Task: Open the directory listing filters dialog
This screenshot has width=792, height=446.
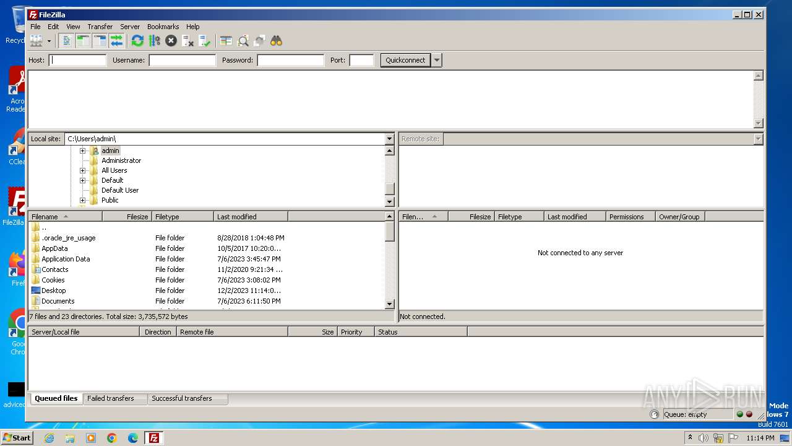Action: [226, 41]
